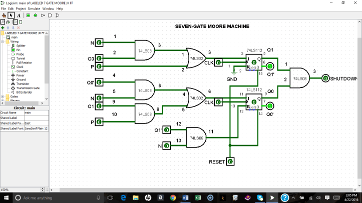
Task: Select the Text tool in toolbar
Action: pyautogui.click(x=19, y=15)
